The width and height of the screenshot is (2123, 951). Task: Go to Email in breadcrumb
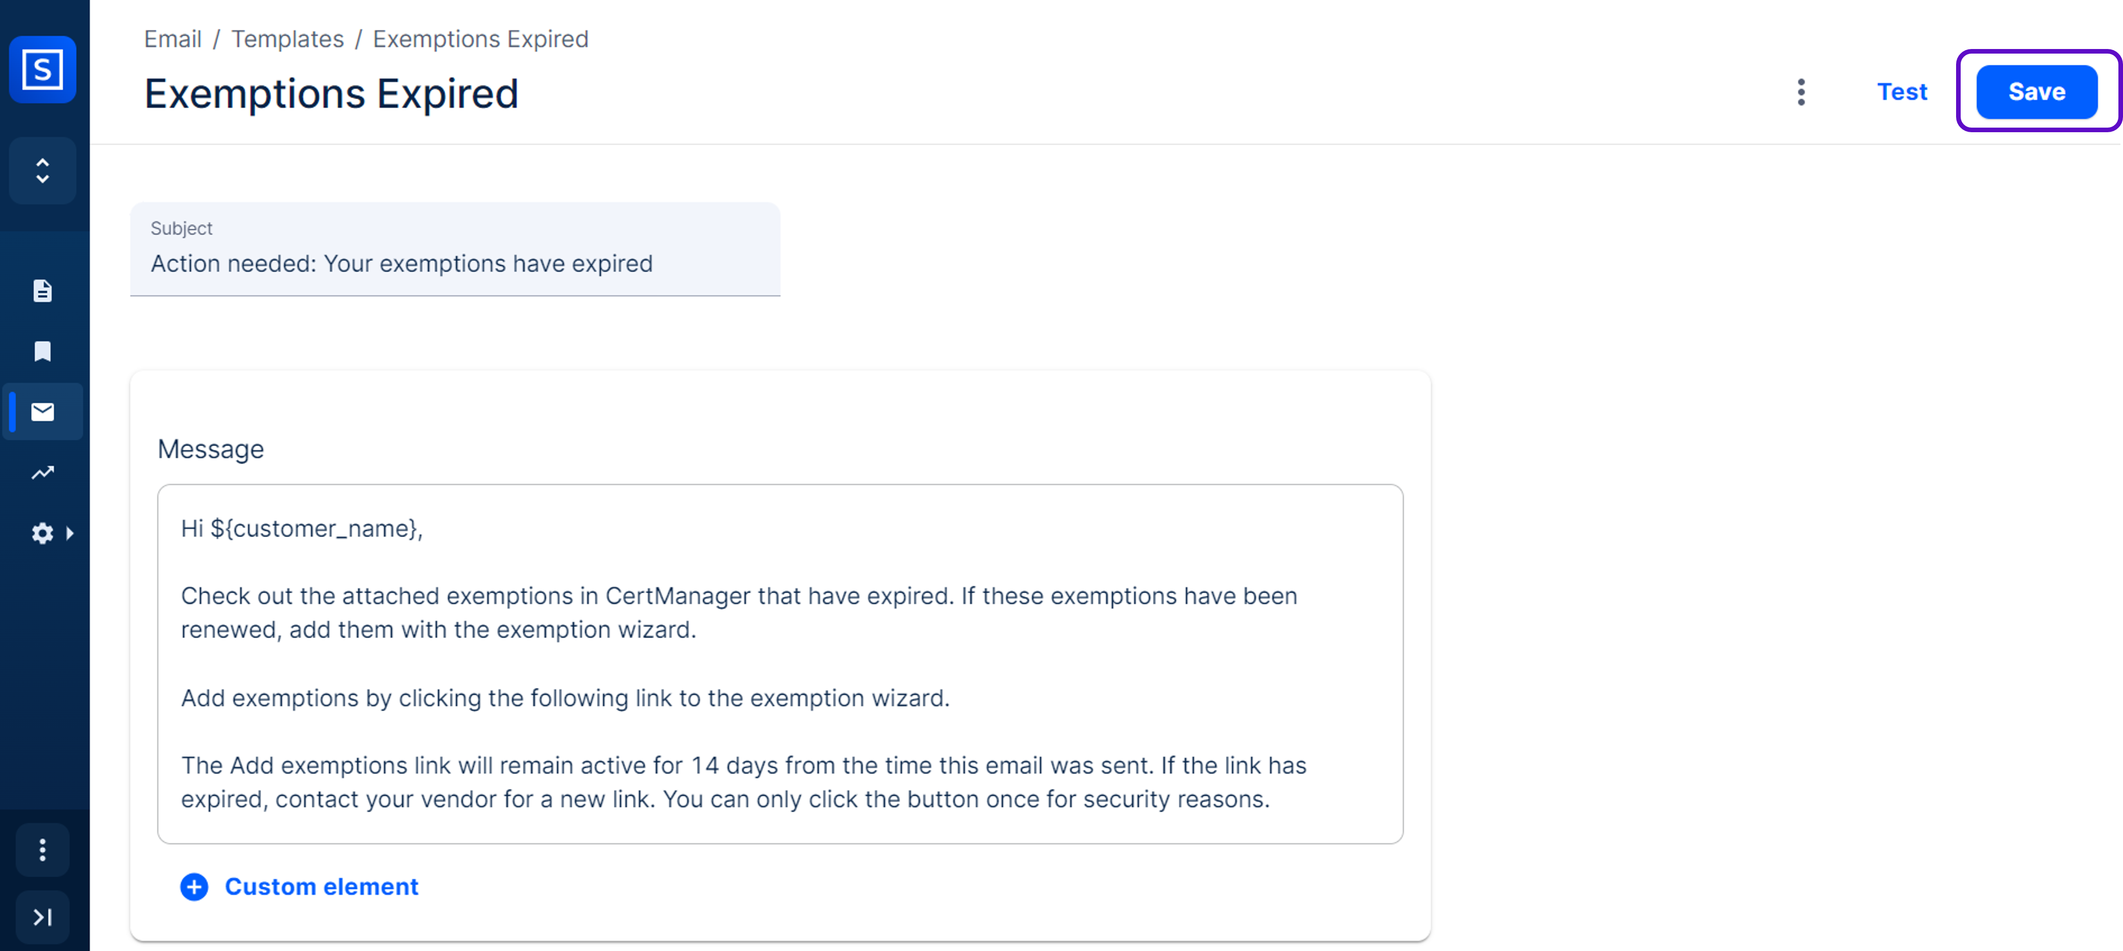(x=173, y=39)
